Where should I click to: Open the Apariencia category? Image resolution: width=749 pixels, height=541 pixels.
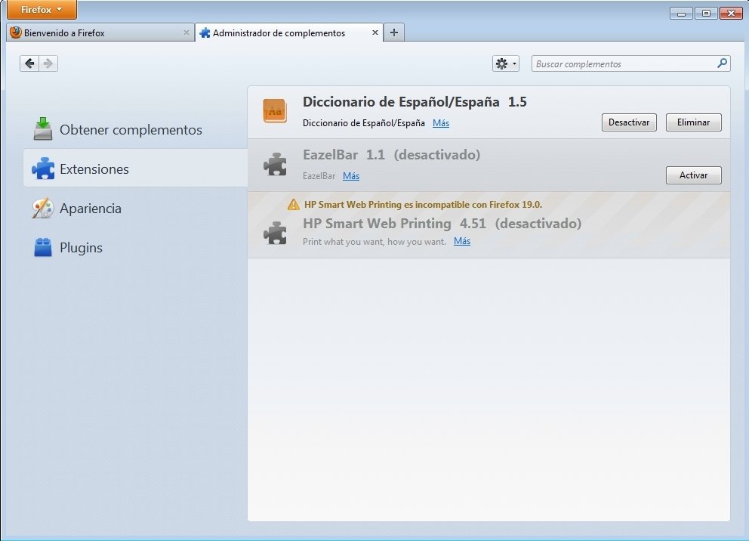coord(135,209)
